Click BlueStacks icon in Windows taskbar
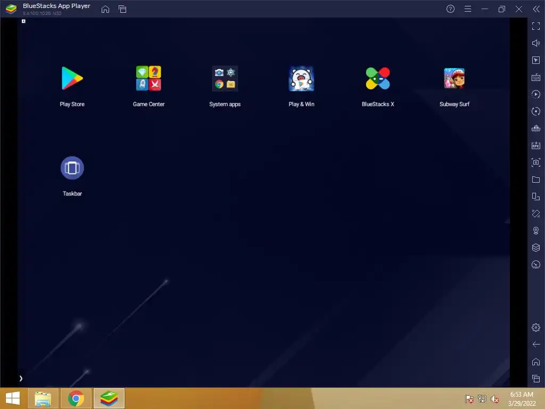 coord(109,398)
